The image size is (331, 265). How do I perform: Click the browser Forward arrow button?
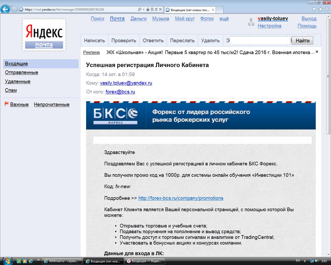coord(14,9)
